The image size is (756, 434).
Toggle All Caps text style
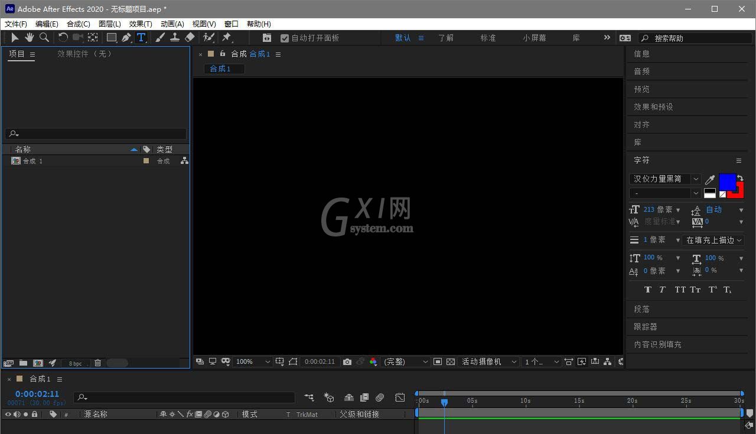click(680, 290)
